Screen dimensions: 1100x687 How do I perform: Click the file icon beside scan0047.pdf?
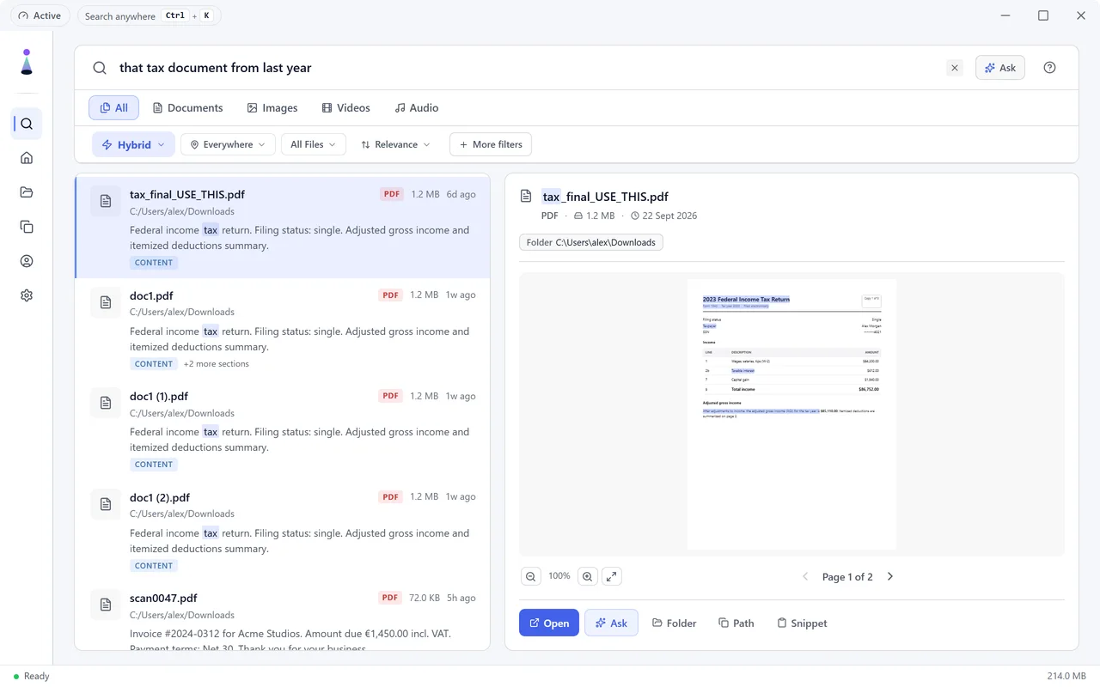(106, 605)
